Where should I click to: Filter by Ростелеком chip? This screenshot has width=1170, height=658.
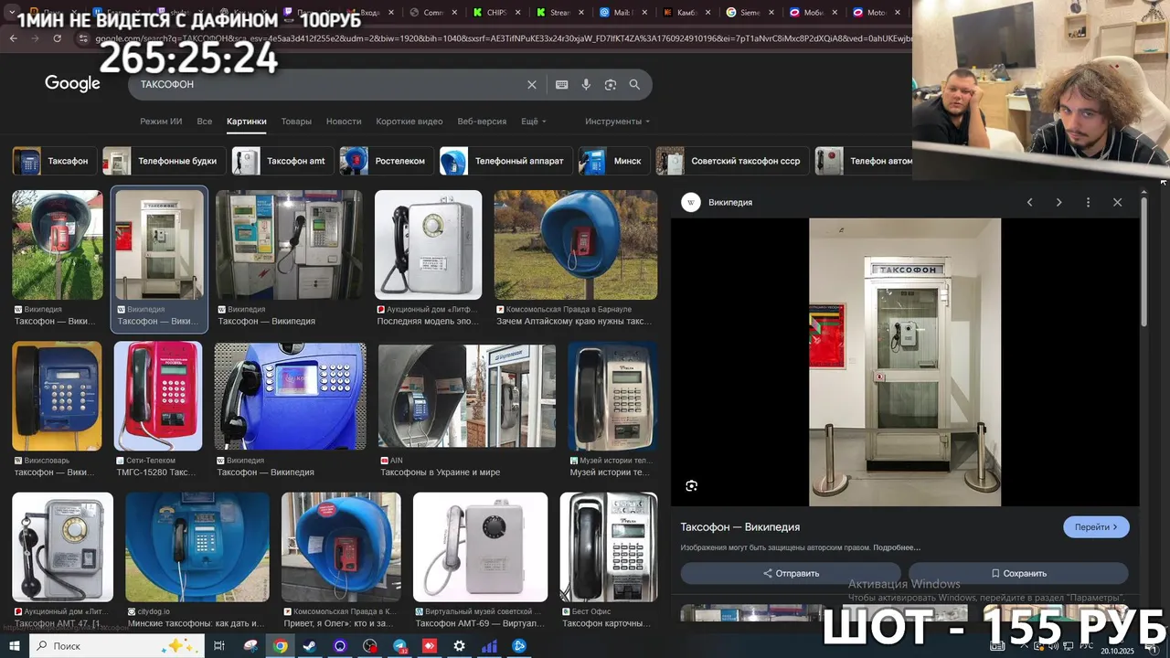coord(386,161)
